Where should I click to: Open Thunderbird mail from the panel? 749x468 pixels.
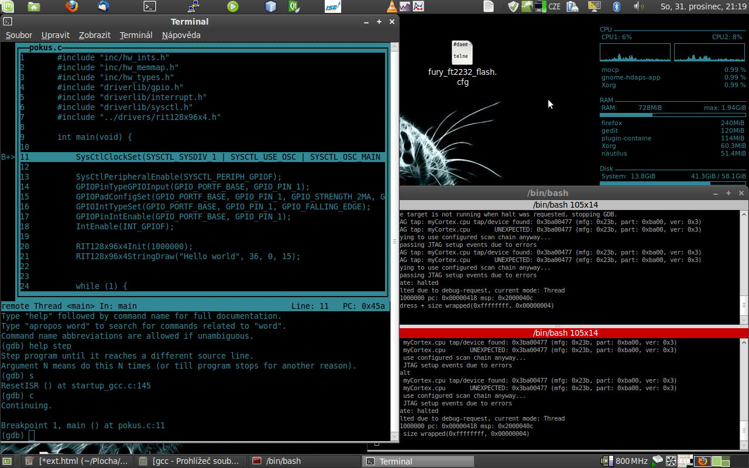(103, 7)
